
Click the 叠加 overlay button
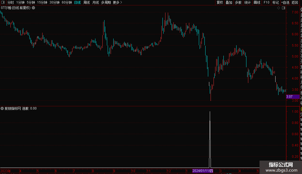229,2
